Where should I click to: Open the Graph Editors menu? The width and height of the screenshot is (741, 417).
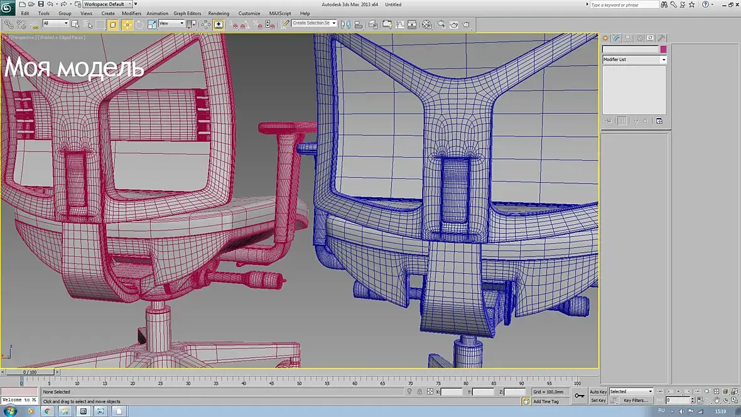pyautogui.click(x=187, y=13)
